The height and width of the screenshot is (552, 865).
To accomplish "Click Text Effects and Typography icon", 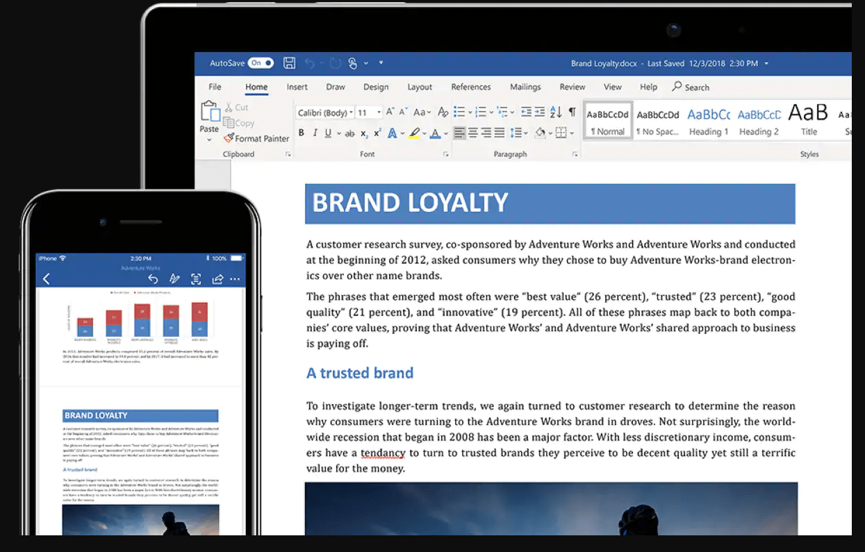I will 393,133.
